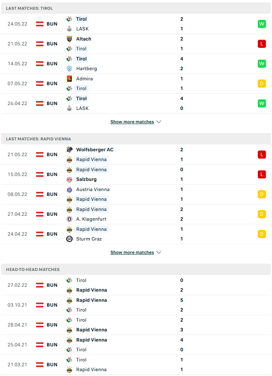Viewport: 272px width, 376px height.
Task: Expand Show more matches under Tirol section
Action: point(136,122)
